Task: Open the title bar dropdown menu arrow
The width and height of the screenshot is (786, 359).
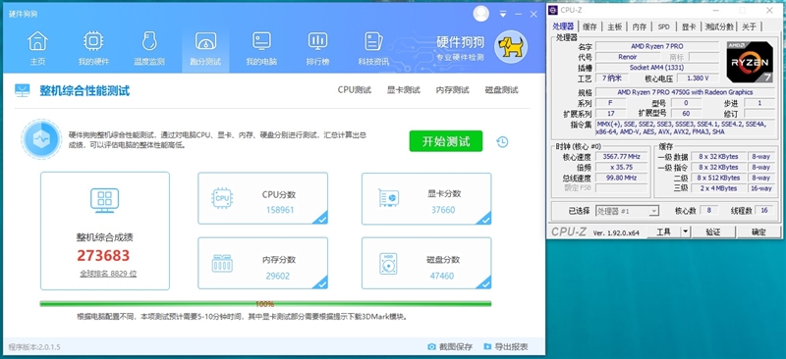Action: click(x=503, y=15)
